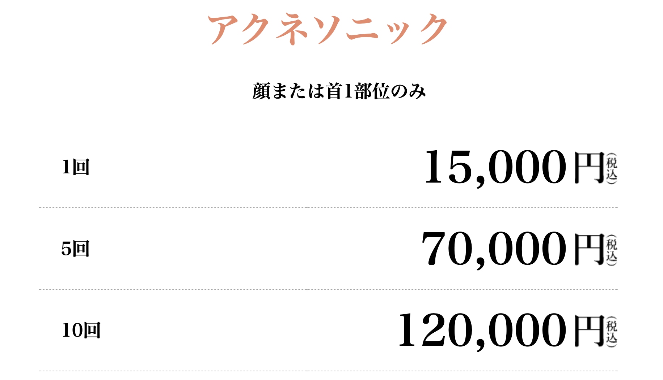Click 部位 in the subtitle text

372,91
